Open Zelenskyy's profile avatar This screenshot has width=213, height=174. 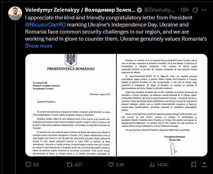[x=15, y=13]
